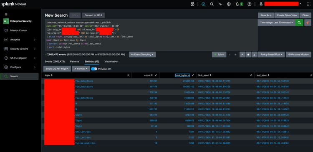
Task: Click the Enterprise Security label in the sidebar
Action: (21, 21)
